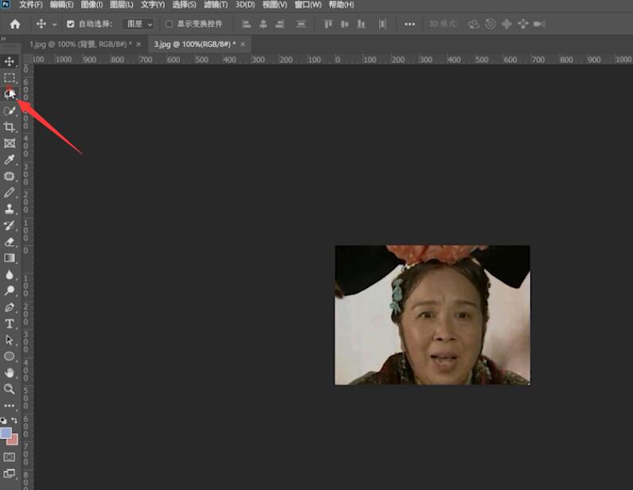Open the 图像(I) menu
Image resolution: width=633 pixels, height=490 pixels.
[x=92, y=5]
